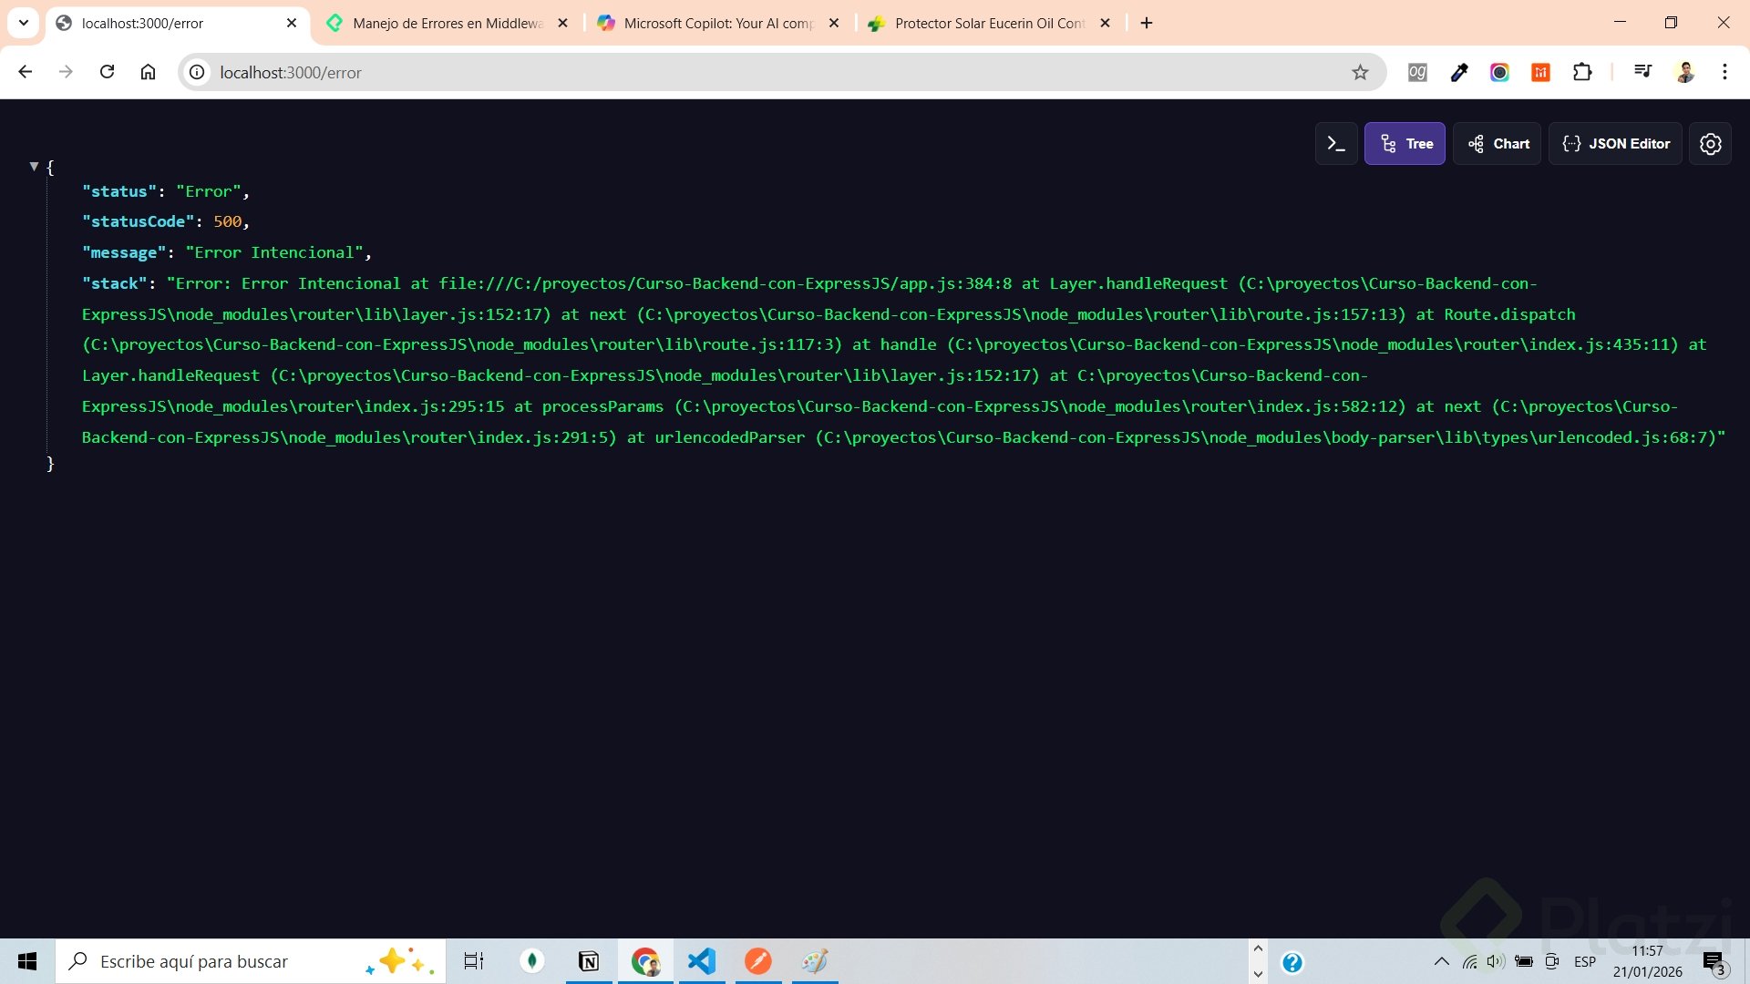Open Visual Studio Code from taskbar
Image resolution: width=1750 pixels, height=984 pixels.
coord(702,961)
